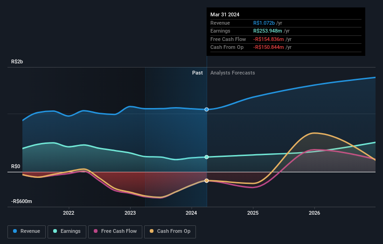Click the teal Earnings legend dot

click(55, 231)
